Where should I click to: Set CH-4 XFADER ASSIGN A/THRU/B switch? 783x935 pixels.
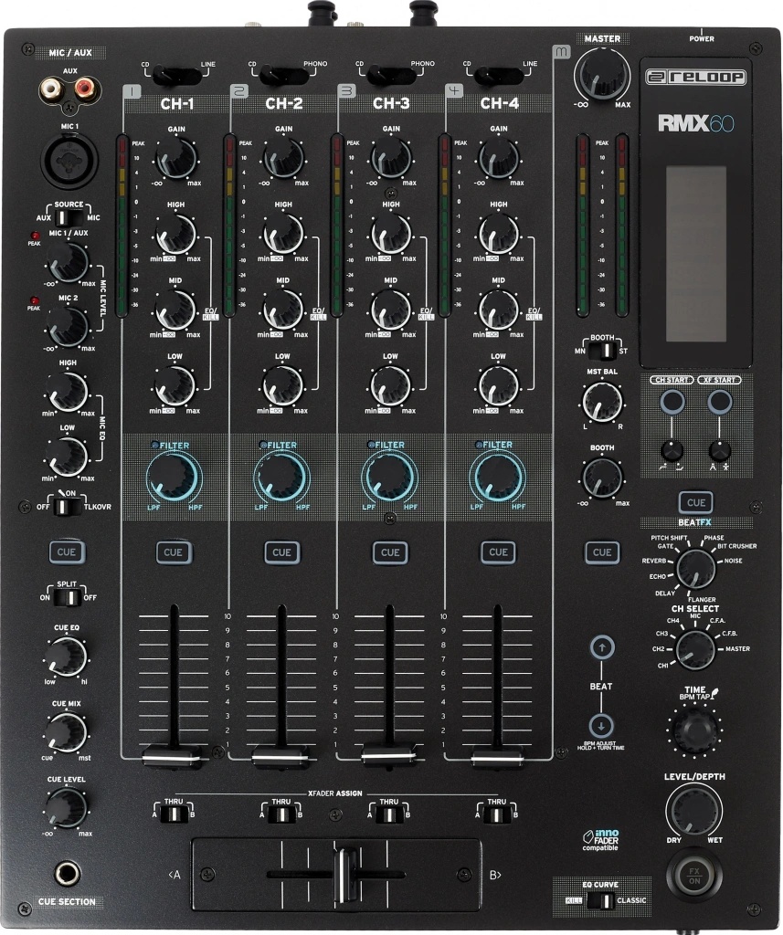[x=496, y=814]
